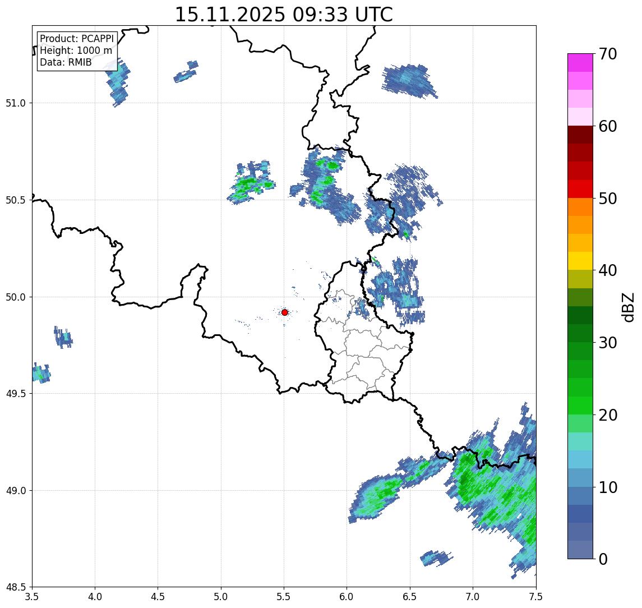Click the longitude tick label 5.0
Viewport: 642px width, 608px height.
pyautogui.click(x=221, y=597)
